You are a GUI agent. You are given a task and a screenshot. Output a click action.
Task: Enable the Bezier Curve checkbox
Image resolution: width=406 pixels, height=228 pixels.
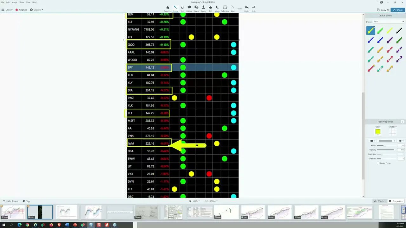click(x=378, y=163)
